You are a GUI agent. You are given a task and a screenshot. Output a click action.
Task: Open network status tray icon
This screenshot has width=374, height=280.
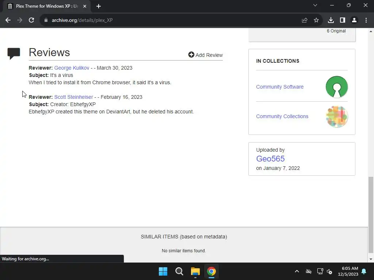[320, 271]
